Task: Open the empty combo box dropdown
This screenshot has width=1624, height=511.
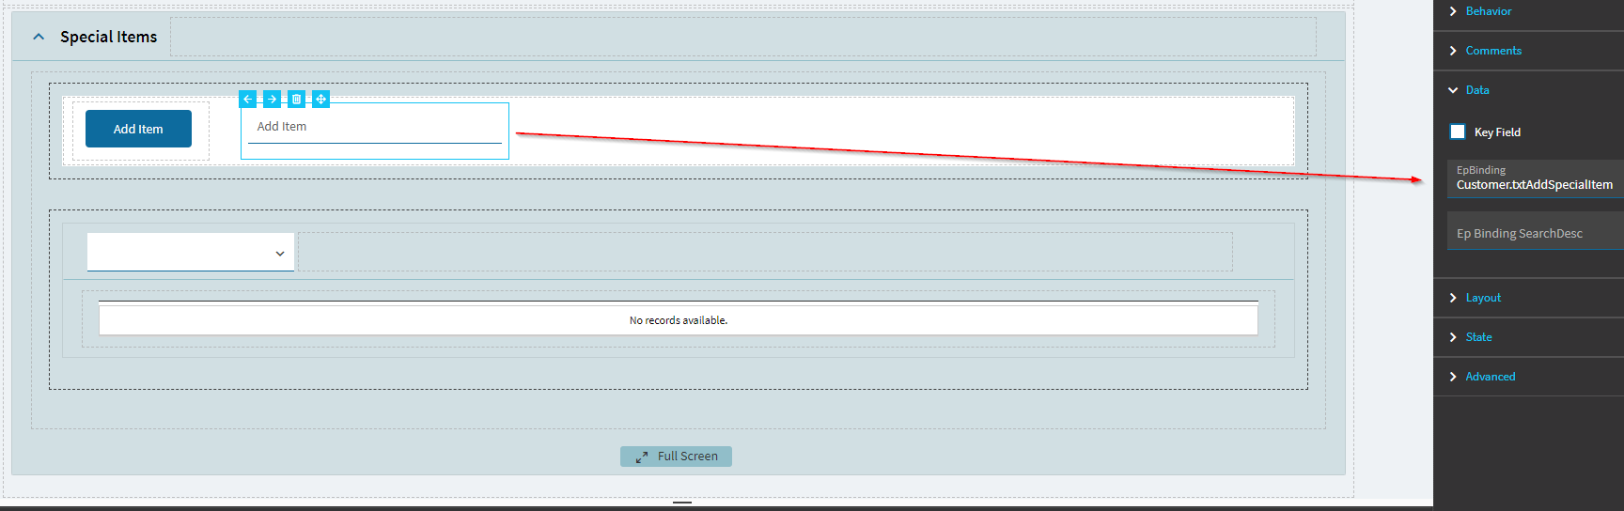Action: click(191, 253)
